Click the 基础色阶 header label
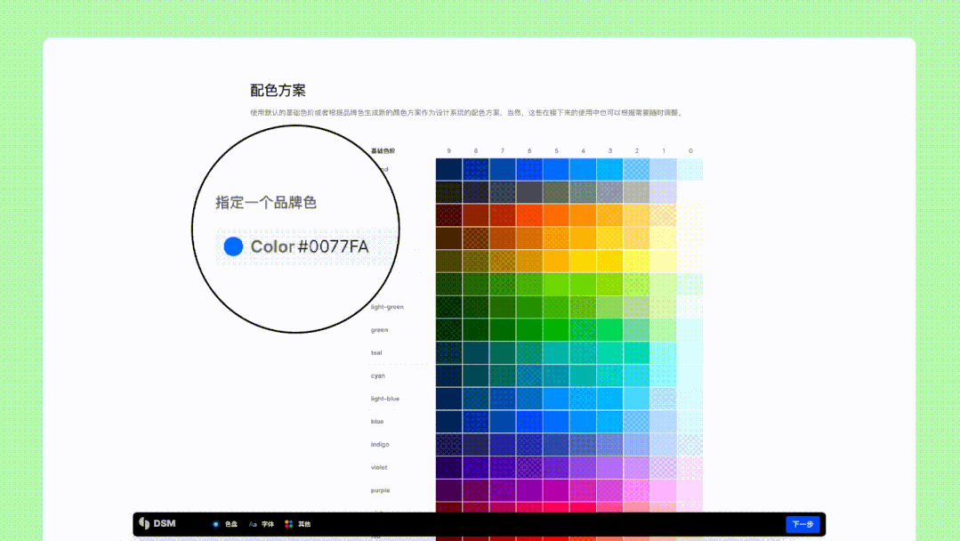This screenshot has width=960, height=541. (x=382, y=150)
